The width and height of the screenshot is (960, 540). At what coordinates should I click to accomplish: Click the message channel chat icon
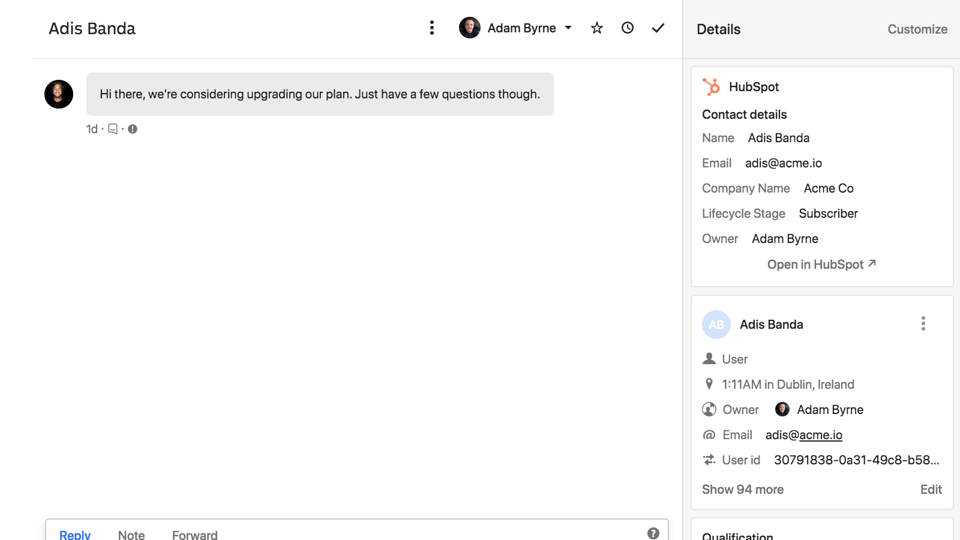pyautogui.click(x=113, y=129)
